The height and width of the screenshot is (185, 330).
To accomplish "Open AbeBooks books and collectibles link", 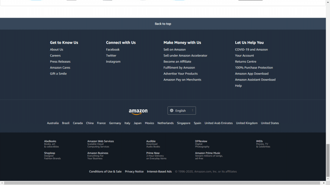I will click(x=51, y=144).
